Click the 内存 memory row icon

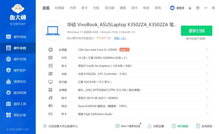[x=51, y=58]
